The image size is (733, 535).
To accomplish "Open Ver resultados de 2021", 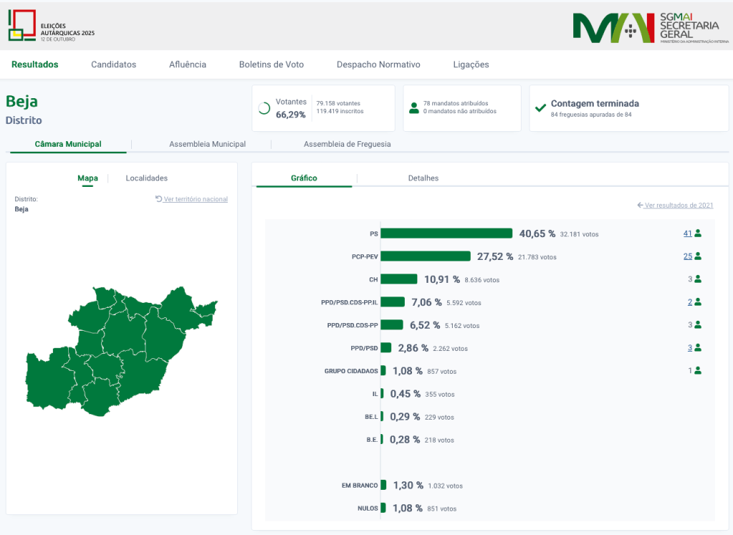I will [677, 205].
